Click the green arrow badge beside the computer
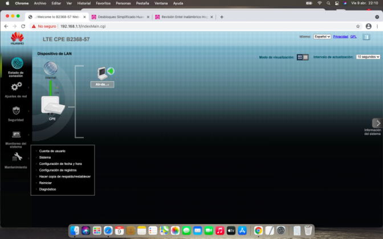This screenshot has height=239, width=383. pos(111,71)
